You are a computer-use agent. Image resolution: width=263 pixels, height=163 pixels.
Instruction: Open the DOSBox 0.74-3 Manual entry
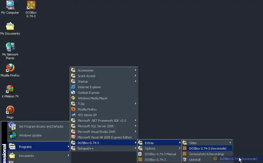click(x=159, y=154)
